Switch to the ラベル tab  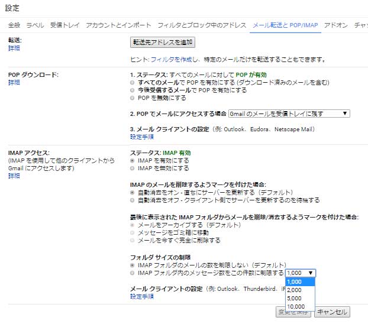pos(35,25)
